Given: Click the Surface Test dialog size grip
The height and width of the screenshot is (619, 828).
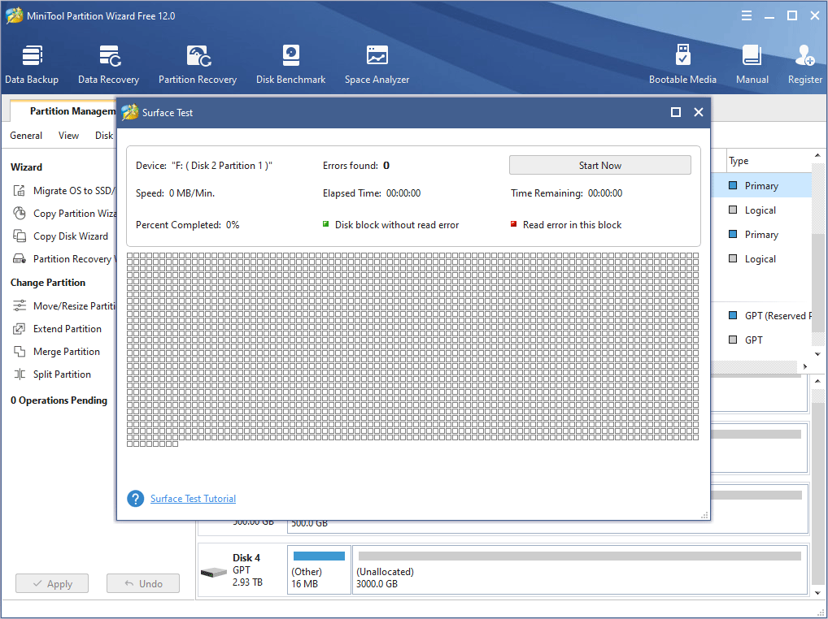Looking at the screenshot, I should point(704,515).
